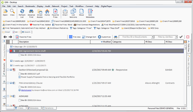
Task: Click the Description column header
Action: click(54, 42)
